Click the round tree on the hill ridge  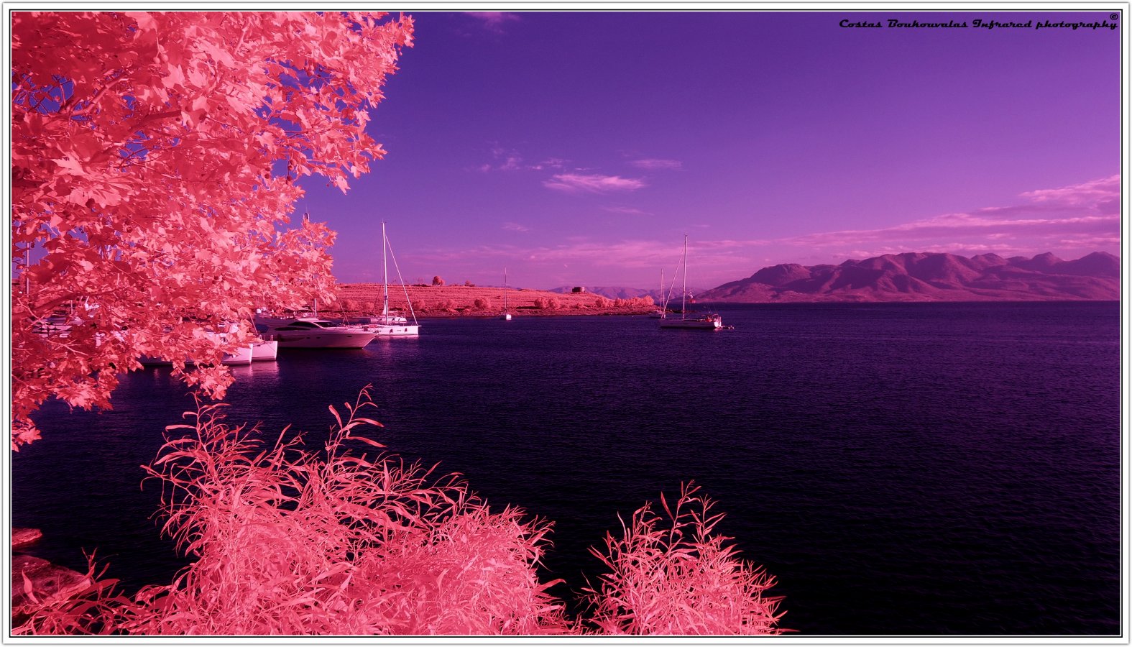[x=436, y=280]
